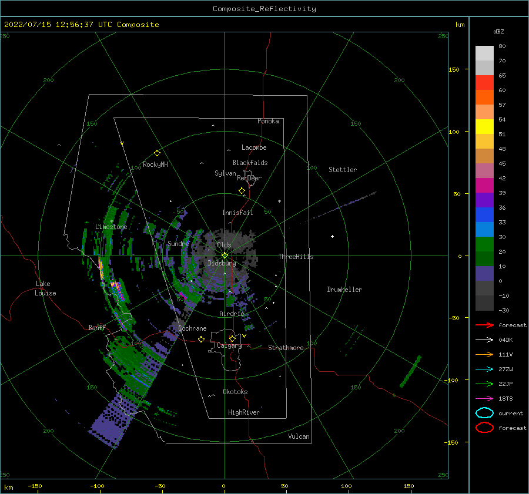Click the 150 km tick on right axis
Screen dimensions: 529x494
click(x=454, y=69)
